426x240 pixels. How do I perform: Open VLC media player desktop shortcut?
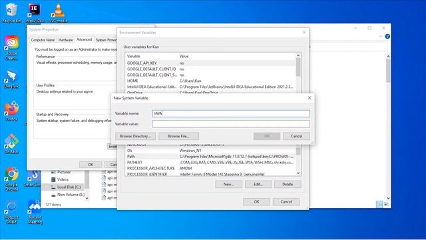(x=58, y=12)
